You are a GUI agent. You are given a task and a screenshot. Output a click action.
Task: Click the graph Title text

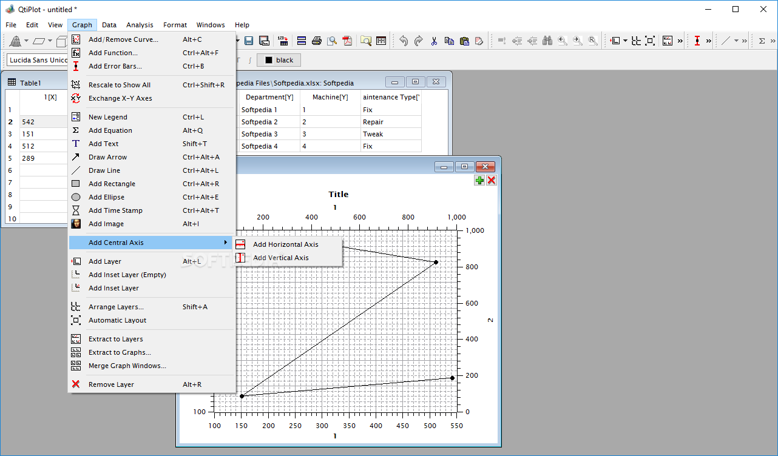point(339,194)
